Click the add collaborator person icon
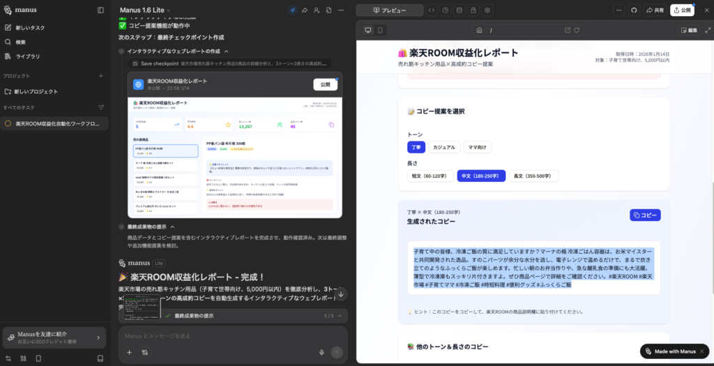Viewport: 714px width, 366px height. click(x=317, y=10)
